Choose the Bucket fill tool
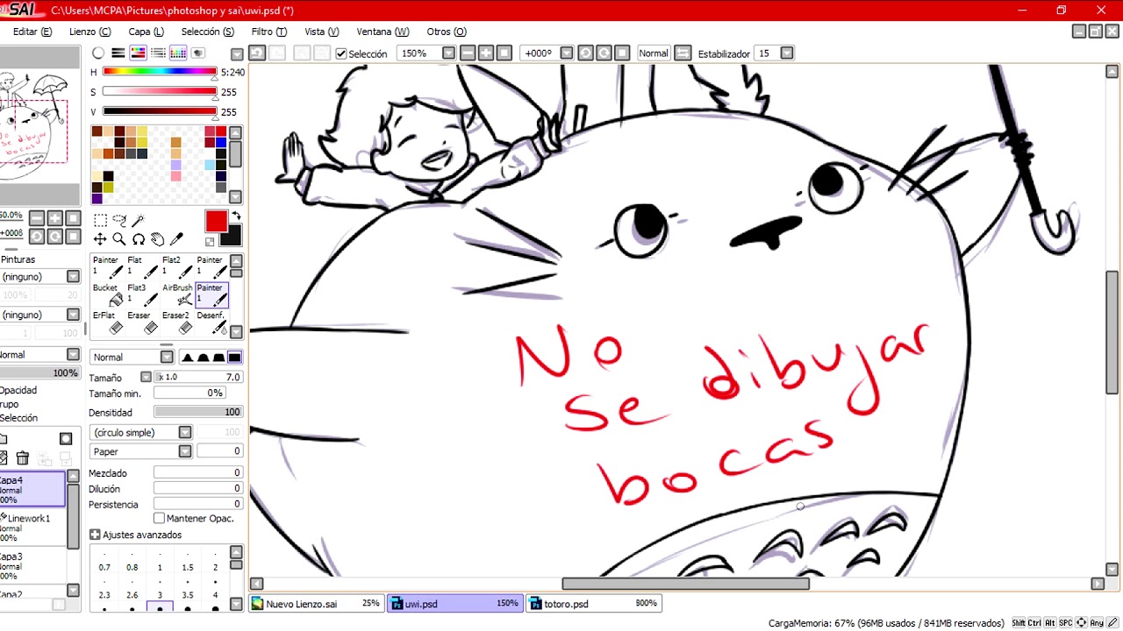This screenshot has height=631, width=1123. click(107, 294)
